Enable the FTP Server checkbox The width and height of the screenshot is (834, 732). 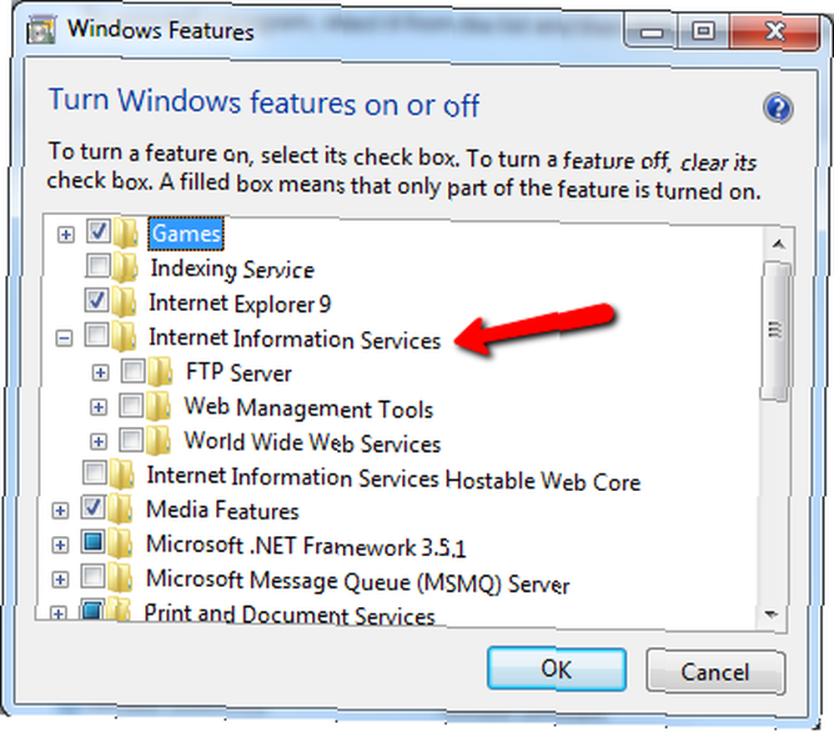[x=133, y=370]
